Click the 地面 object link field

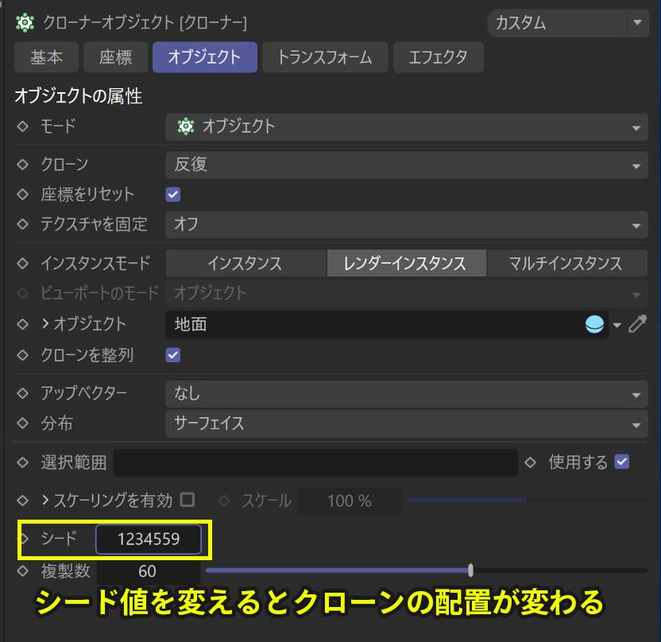coord(387,325)
